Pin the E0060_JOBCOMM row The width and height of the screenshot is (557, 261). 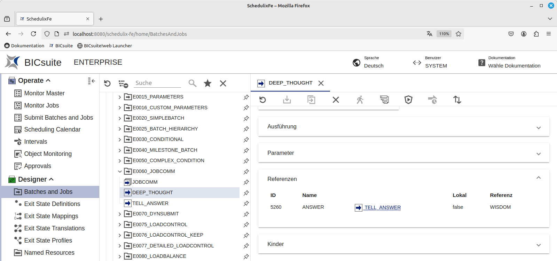[246, 172]
